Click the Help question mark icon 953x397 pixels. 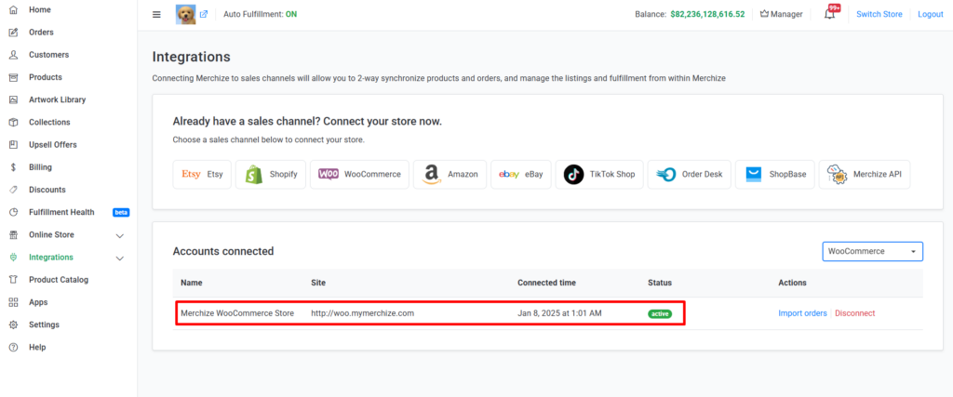pos(13,347)
